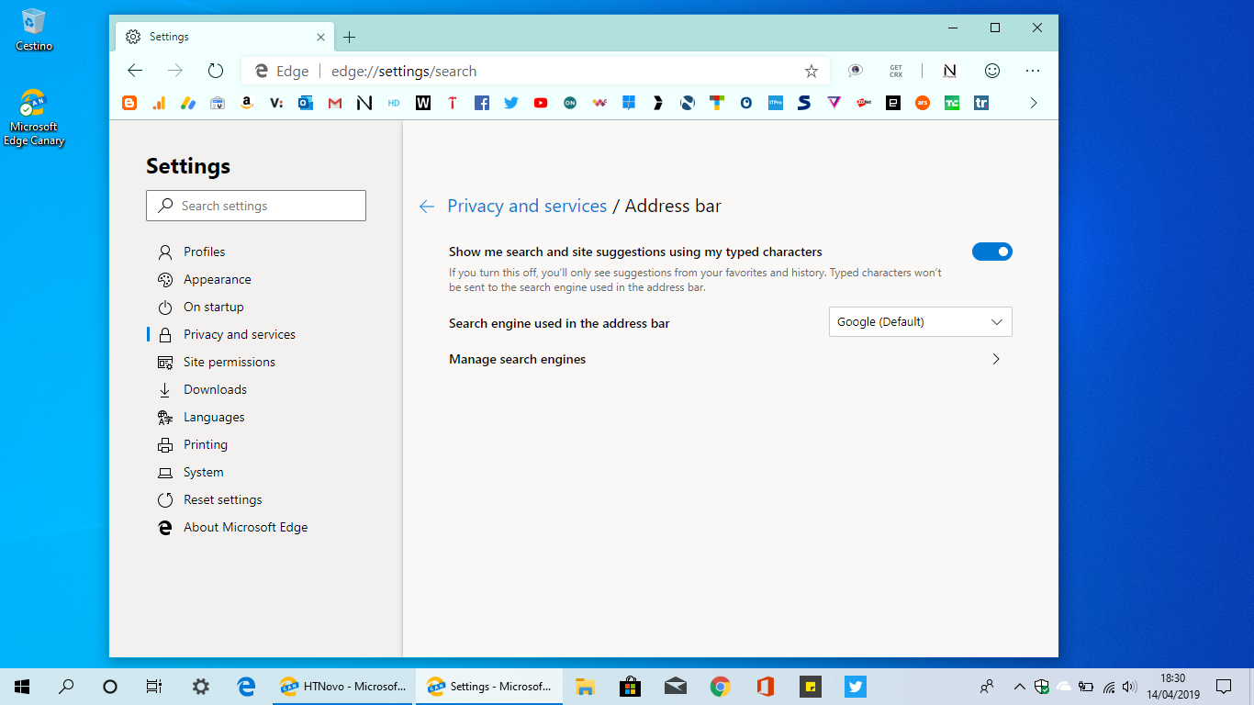This screenshot has height=705, width=1254.
Task: Close the Settings tab
Action: click(x=320, y=38)
